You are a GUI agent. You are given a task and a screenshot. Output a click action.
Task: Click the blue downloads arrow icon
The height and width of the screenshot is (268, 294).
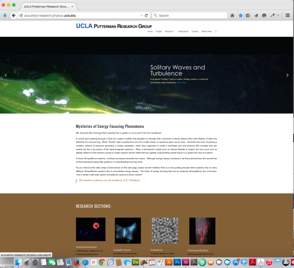click(x=5, y=15)
